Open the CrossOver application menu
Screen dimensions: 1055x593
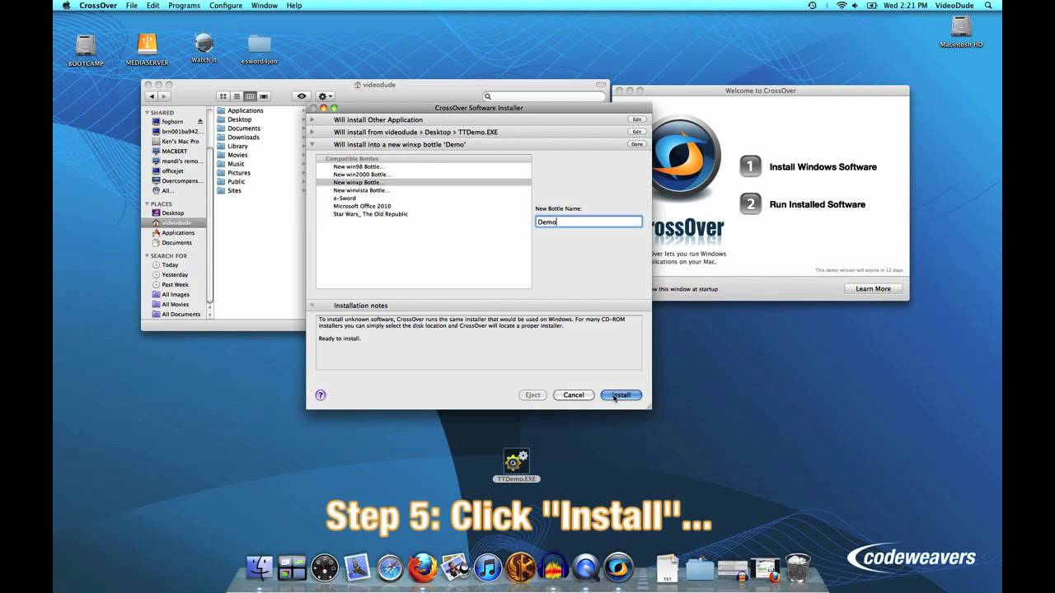98,5
